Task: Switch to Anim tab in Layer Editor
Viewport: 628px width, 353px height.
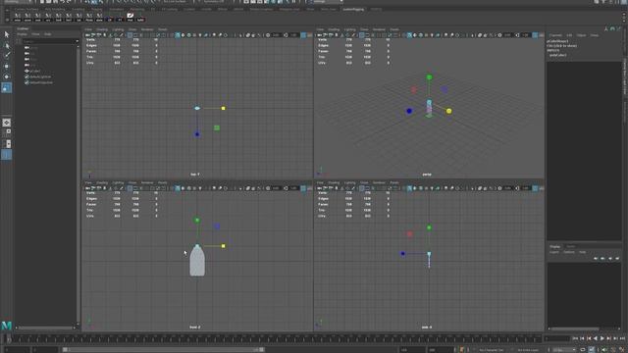Action: [570, 246]
